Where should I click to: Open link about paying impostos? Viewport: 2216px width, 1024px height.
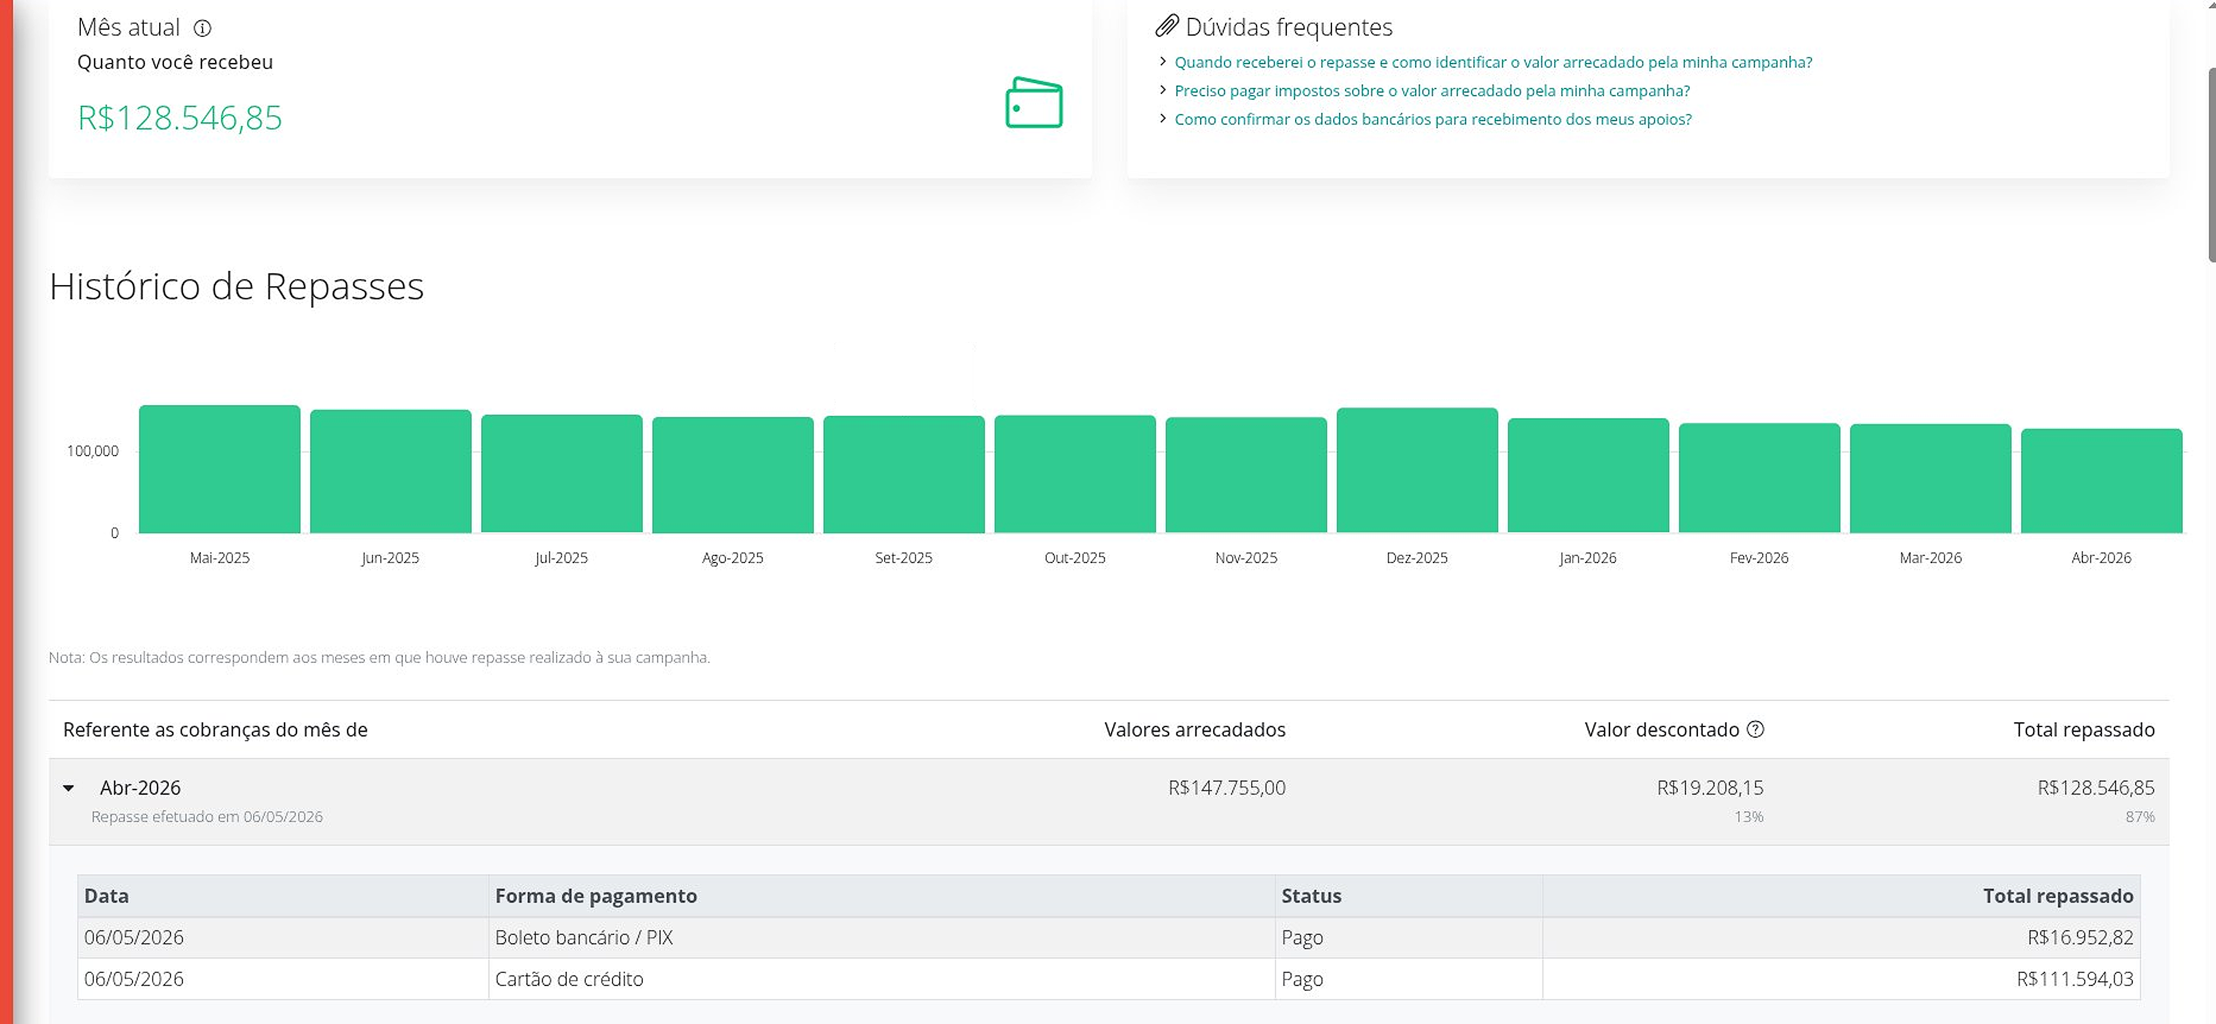(x=1431, y=90)
